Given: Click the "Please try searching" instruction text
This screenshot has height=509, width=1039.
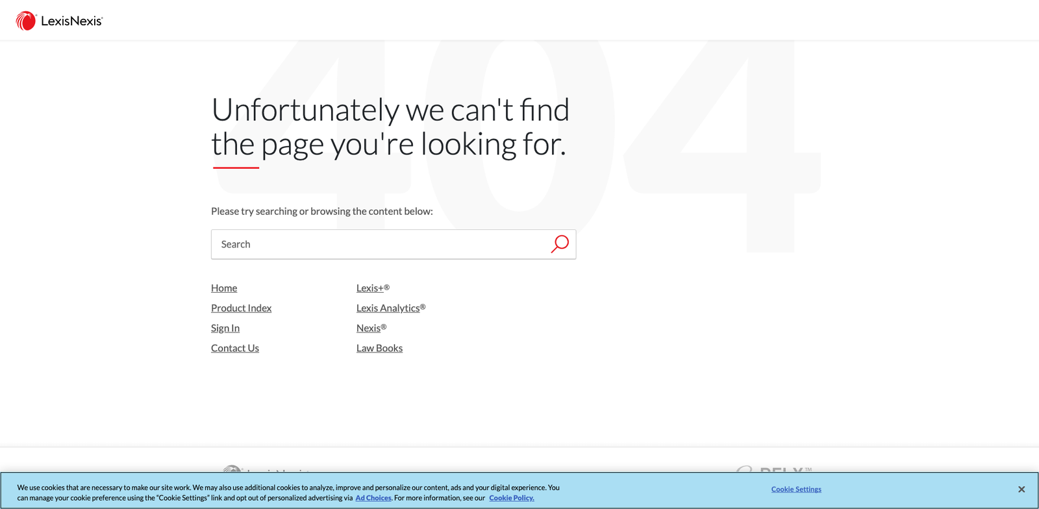Looking at the screenshot, I should pyautogui.click(x=321, y=211).
